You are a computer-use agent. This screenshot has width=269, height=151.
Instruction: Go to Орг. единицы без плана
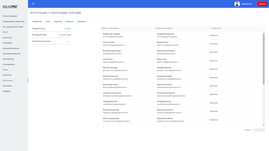[x=13, y=27]
